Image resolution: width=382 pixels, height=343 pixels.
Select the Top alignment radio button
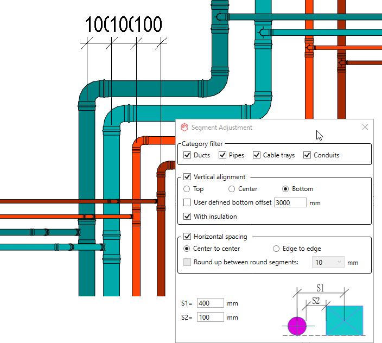pos(187,189)
